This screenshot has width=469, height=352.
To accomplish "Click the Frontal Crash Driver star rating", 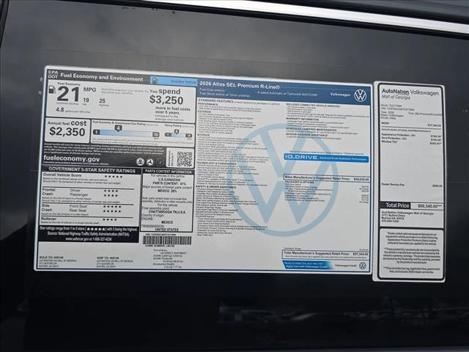I will pyautogui.click(x=111, y=191).
